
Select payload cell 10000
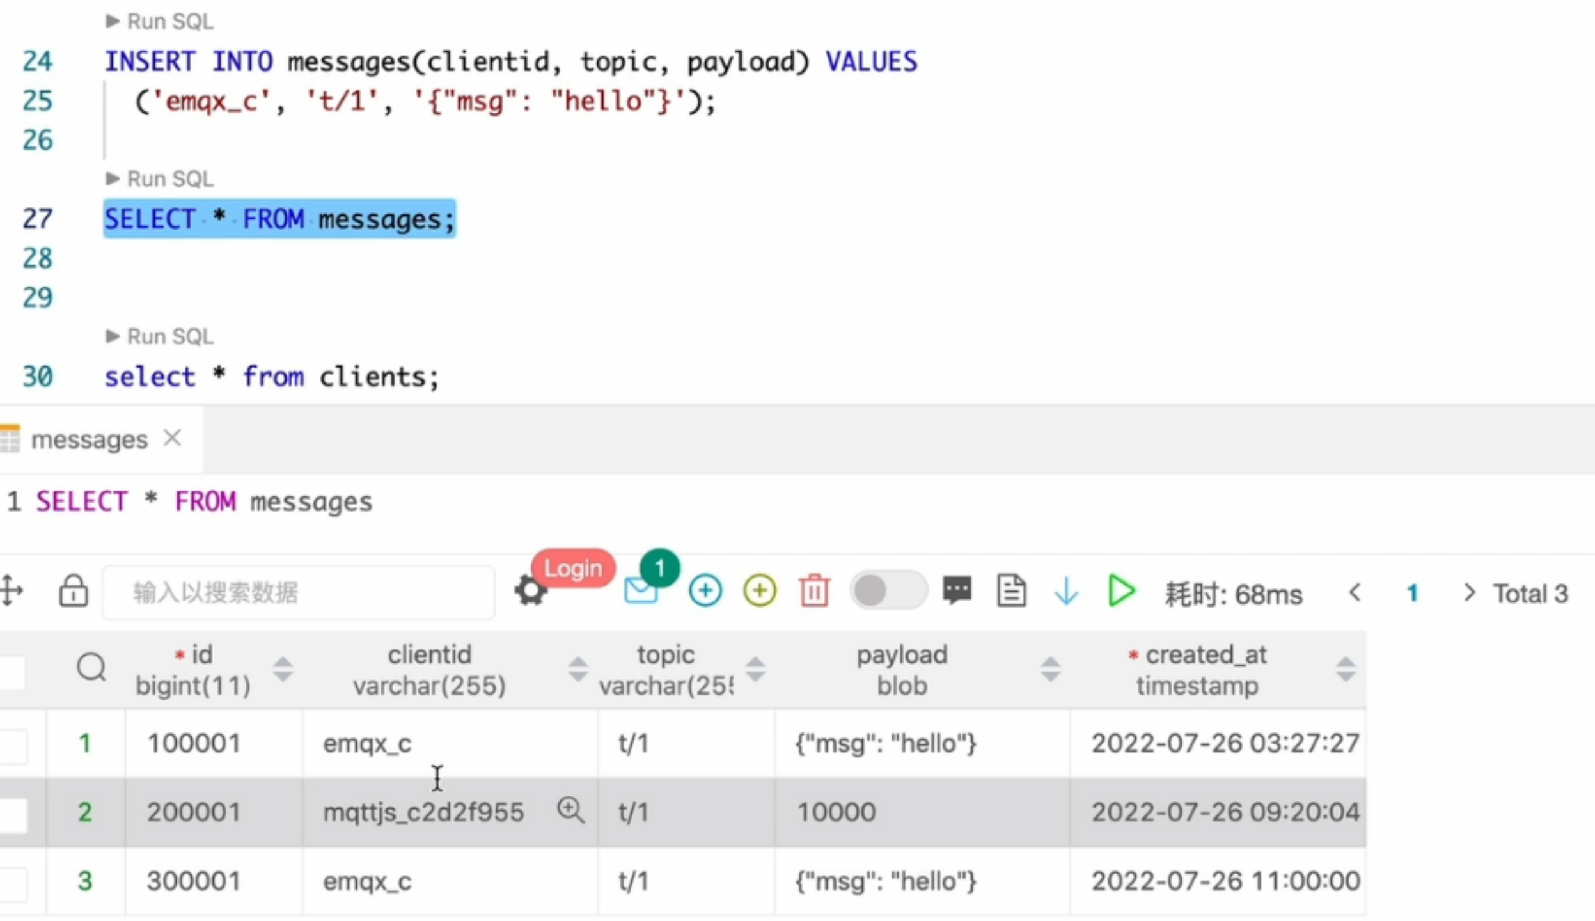pos(922,813)
